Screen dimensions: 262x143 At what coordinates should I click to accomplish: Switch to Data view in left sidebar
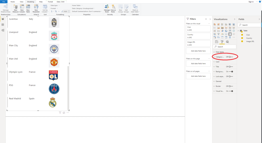3,25
